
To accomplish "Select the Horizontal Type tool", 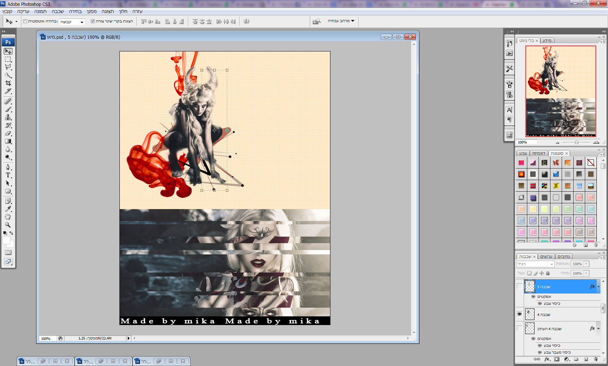I will [8, 175].
